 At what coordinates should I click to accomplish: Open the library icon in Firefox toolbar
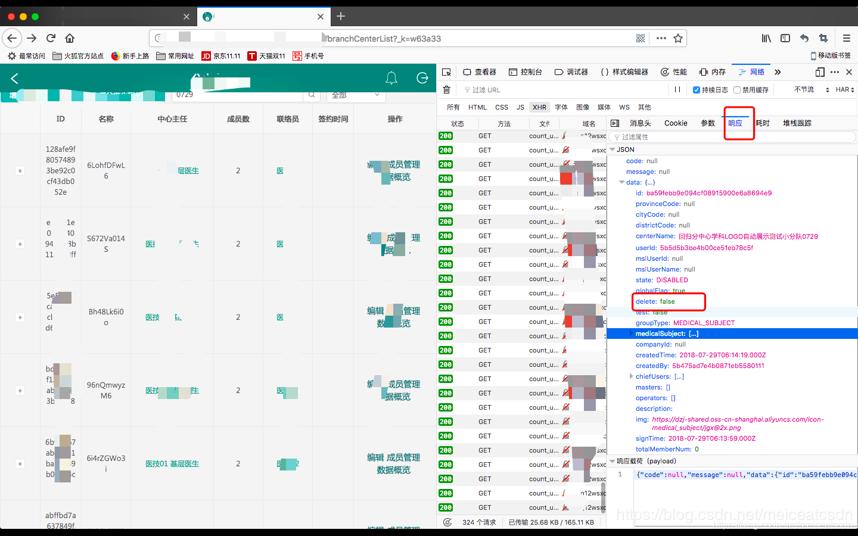pyautogui.click(x=766, y=38)
